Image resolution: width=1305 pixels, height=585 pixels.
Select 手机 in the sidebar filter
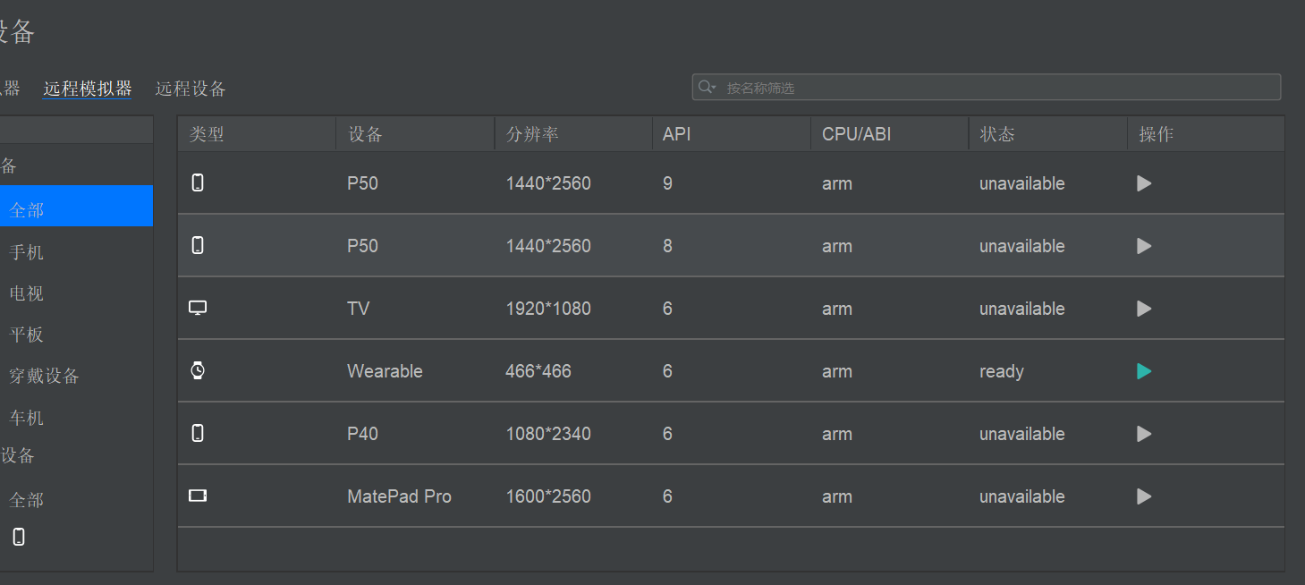click(x=27, y=253)
